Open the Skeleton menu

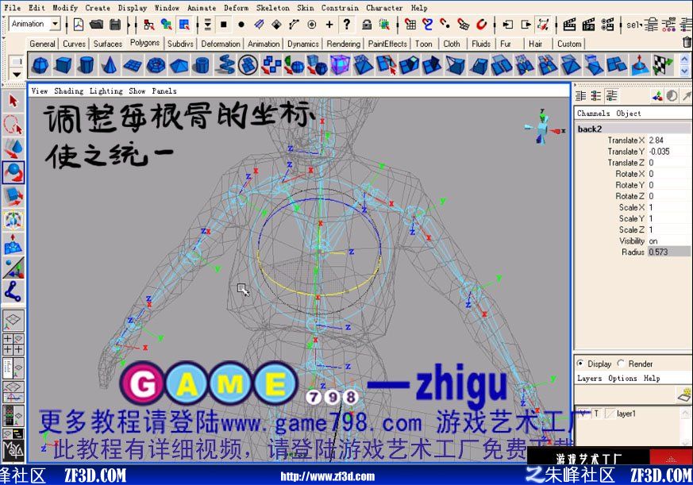click(x=273, y=7)
